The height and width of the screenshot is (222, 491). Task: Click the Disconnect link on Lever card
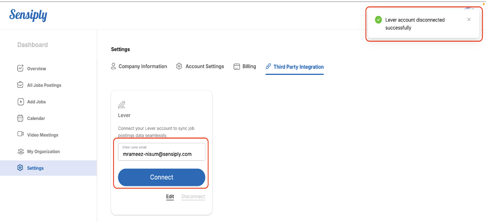pos(193,197)
